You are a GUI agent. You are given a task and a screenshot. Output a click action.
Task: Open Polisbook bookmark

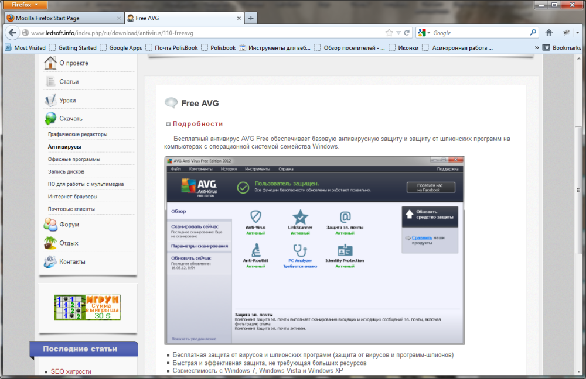click(219, 48)
